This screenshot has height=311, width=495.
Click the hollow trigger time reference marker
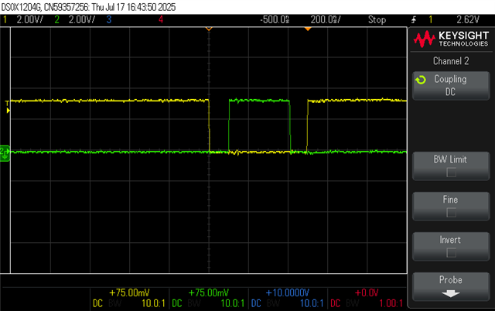[209, 29]
